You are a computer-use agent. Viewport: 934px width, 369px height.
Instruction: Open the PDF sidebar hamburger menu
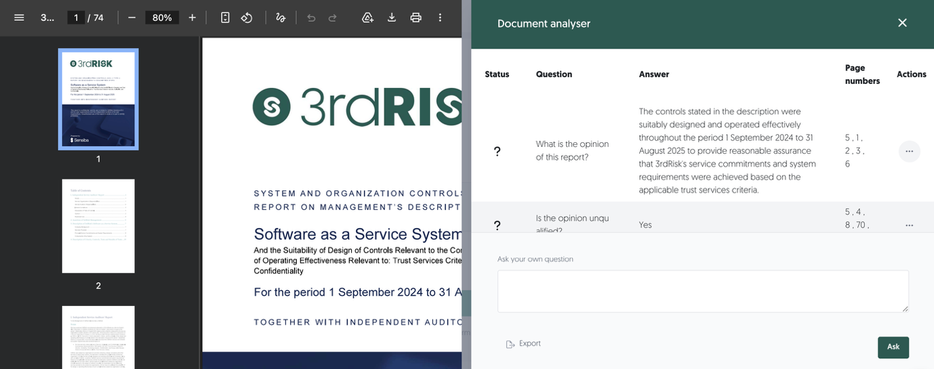tap(19, 18)
